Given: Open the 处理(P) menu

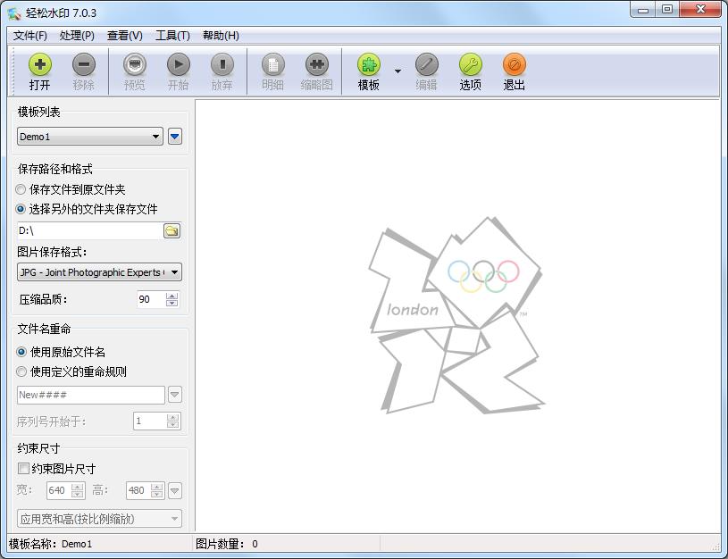Looking at the screenshot, I should coord(77,36).
